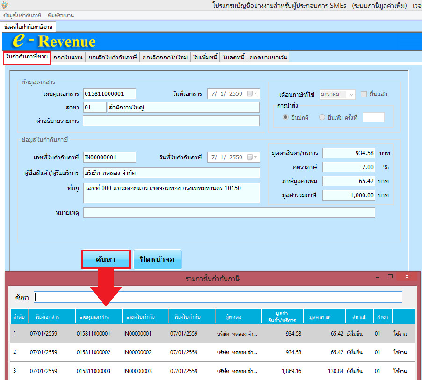
Task: Switch to the ออกใบแทน tab
Action: pos(68,57)
